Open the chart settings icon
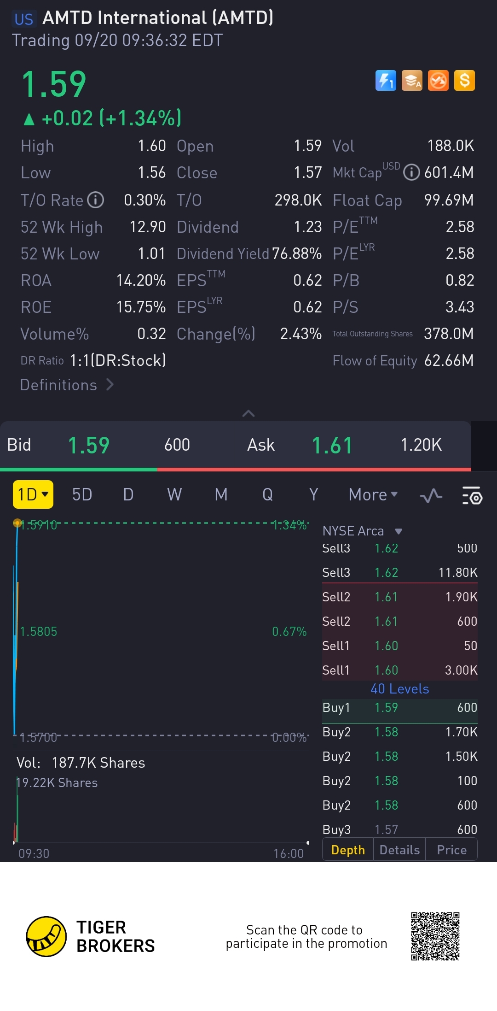 (472, 495)
